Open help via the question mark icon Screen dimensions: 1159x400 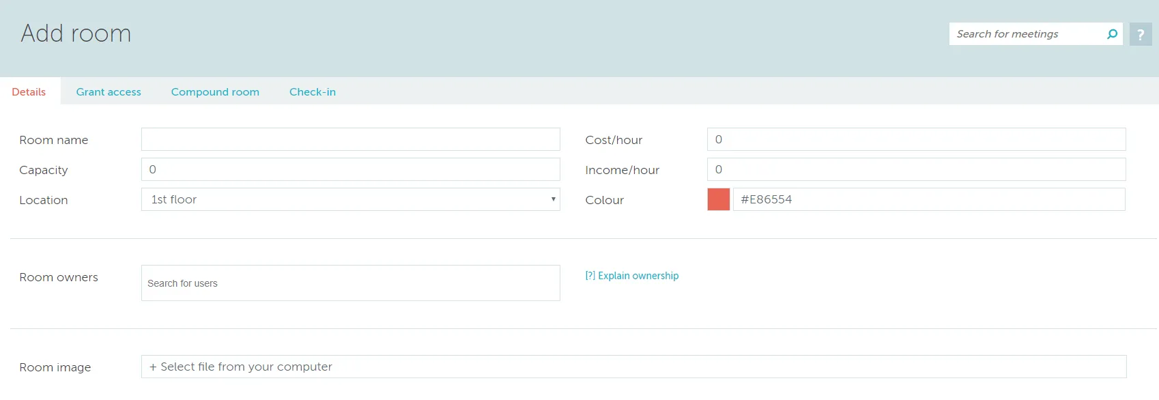coord(1141,34)
